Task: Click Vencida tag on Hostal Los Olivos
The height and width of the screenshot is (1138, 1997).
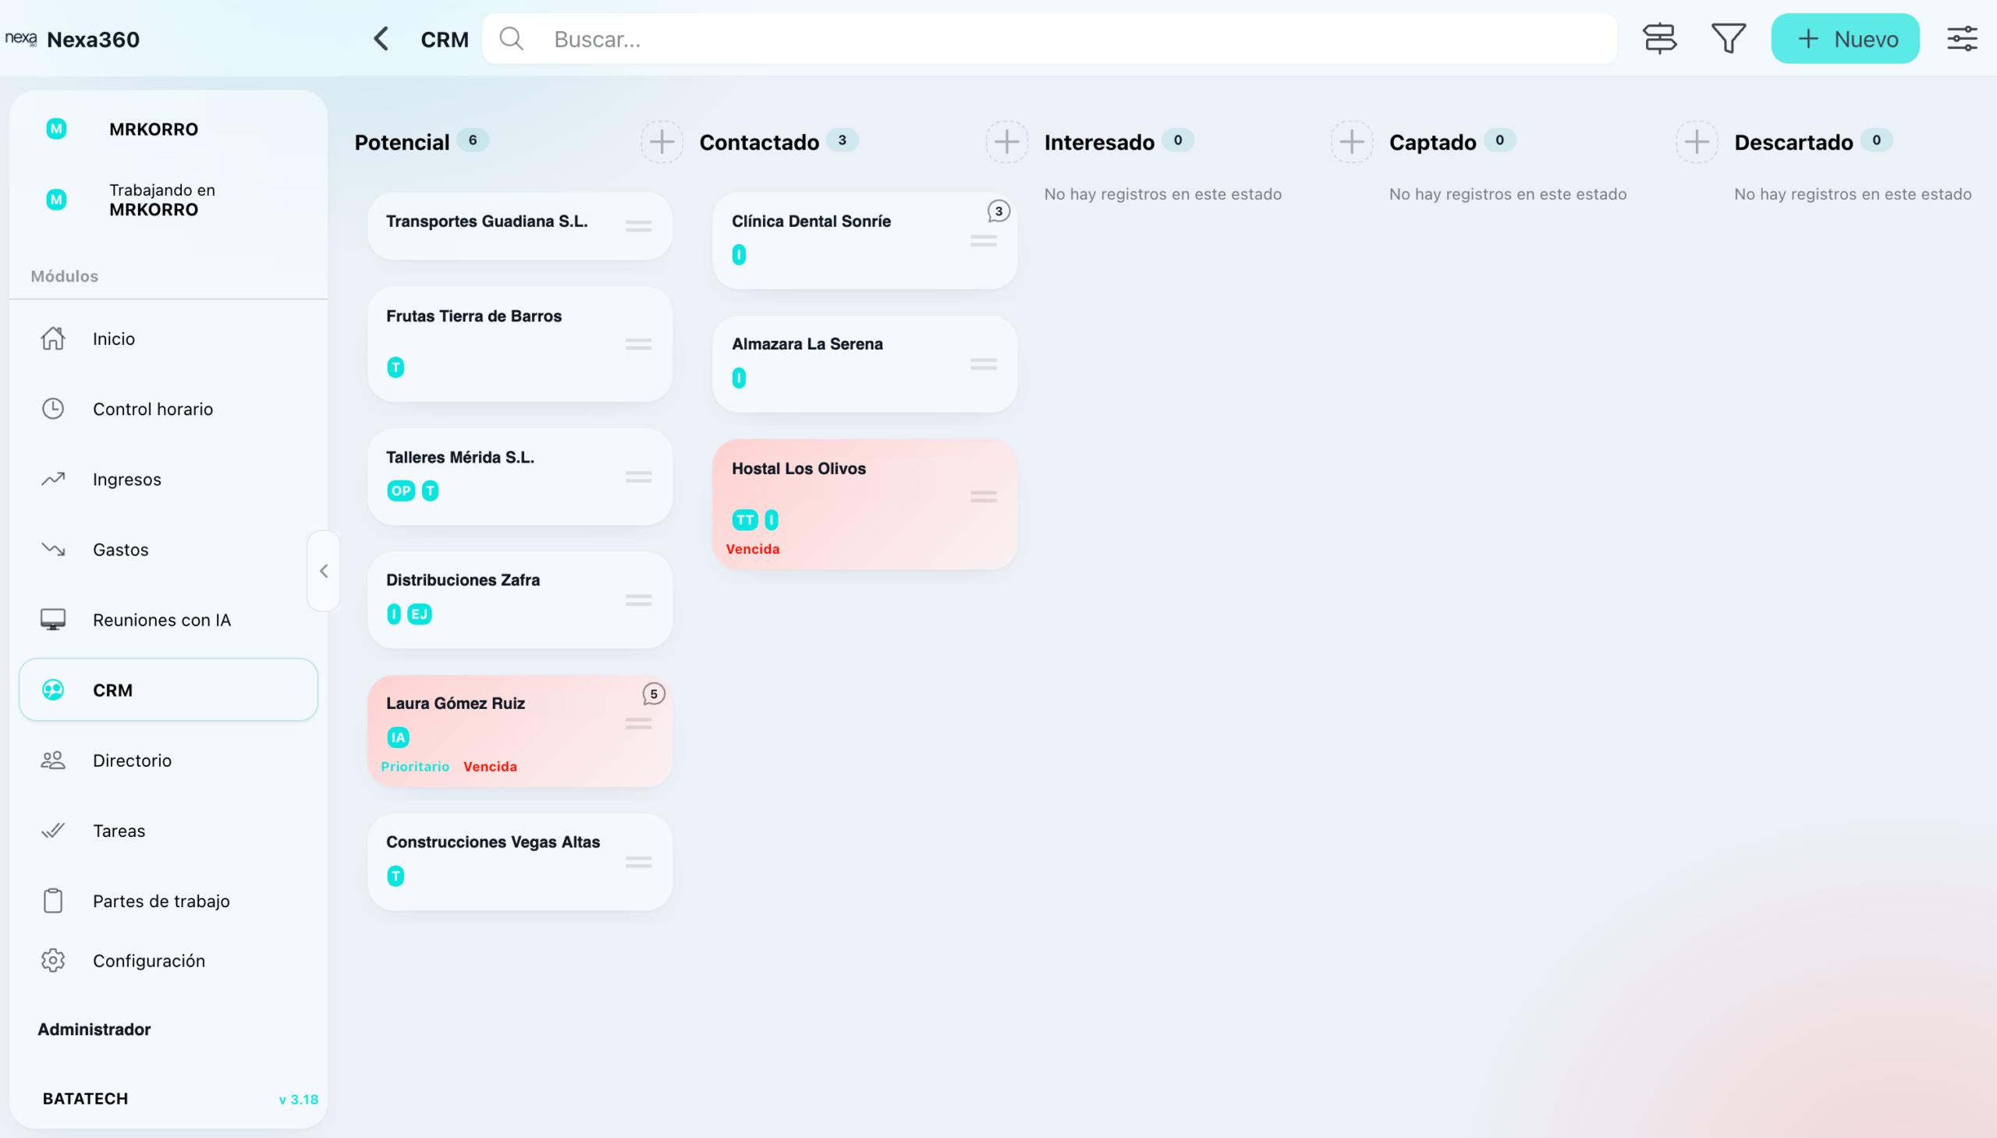Action: tap(753, 549)
